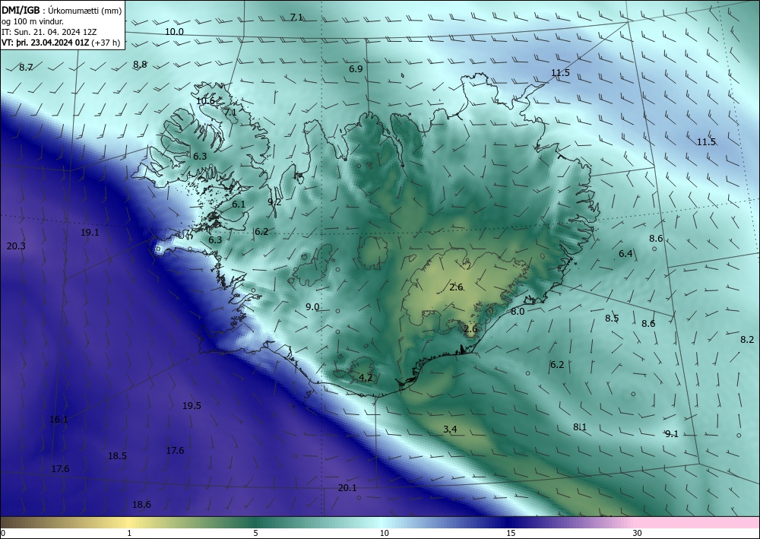Viewport: 760px width, 539px height.
Task: Click the map value 6.1
Action: coord(239,204)
